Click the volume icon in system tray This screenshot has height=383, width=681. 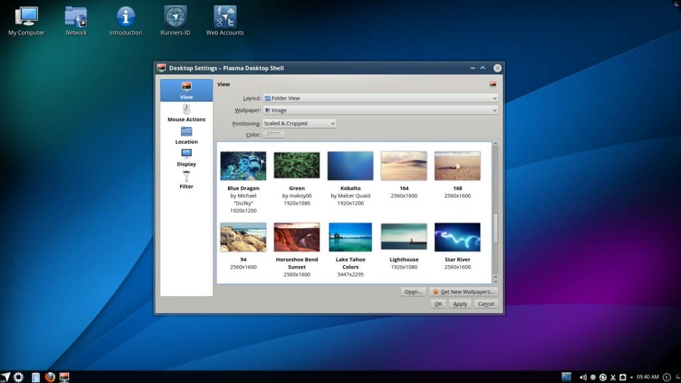click(583, 377)
